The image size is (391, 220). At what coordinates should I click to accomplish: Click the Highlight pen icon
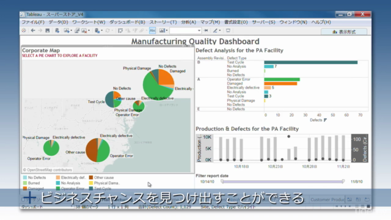(x=215, y=31)
